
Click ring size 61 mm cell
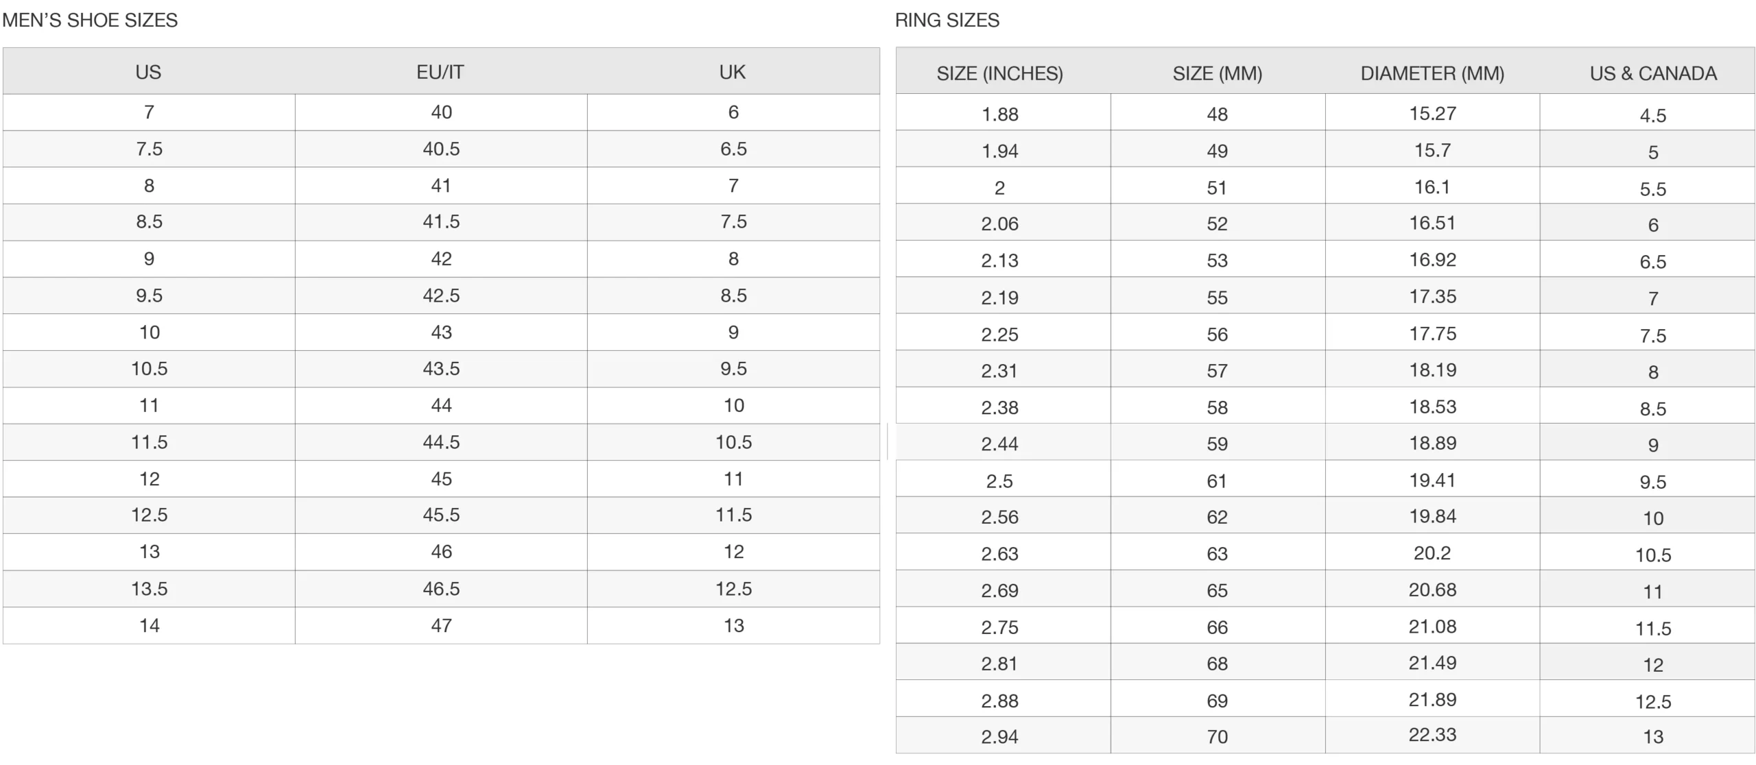(1217, 481)
